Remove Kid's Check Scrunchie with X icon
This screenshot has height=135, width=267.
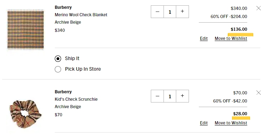coord(259,93)
